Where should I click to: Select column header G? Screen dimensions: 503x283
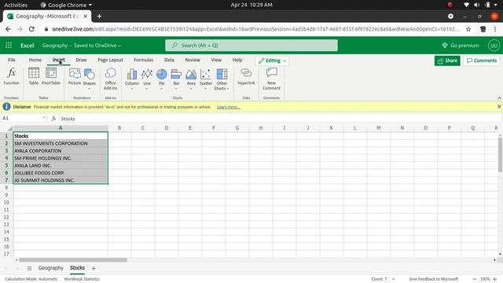click(x=237, y=128)
